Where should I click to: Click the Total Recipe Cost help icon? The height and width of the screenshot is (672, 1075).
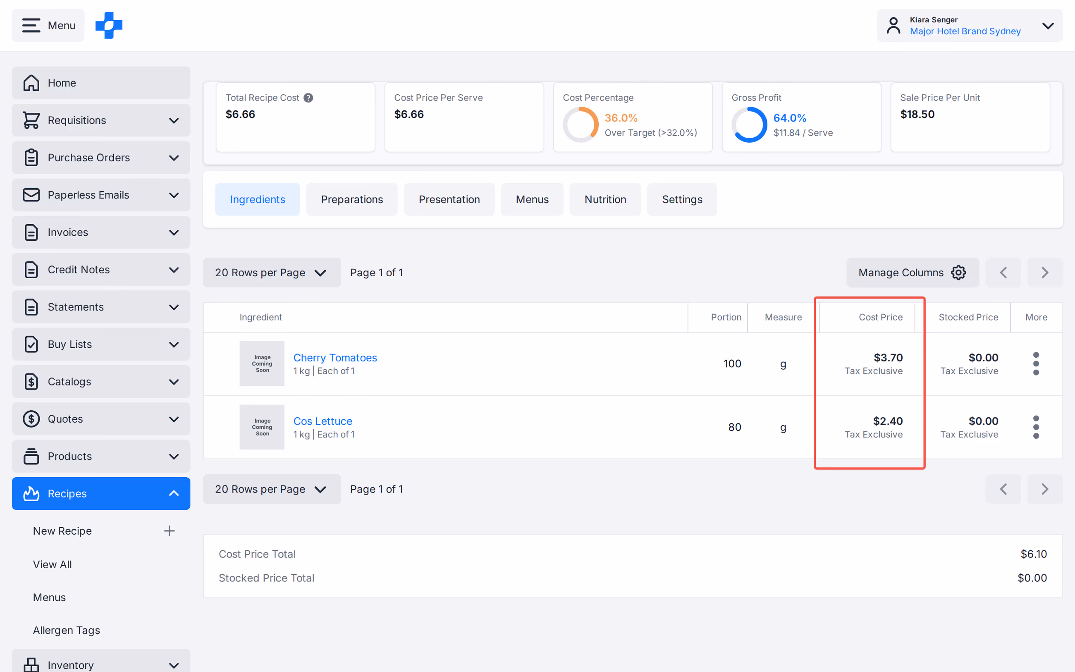coord(308,98)
